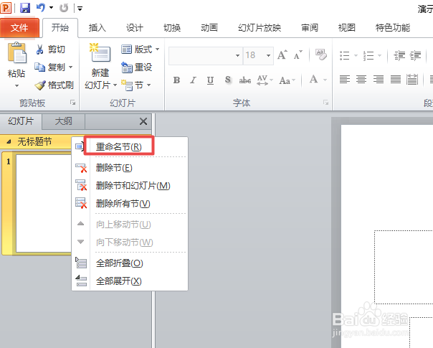The image size is (433, 348).
Task: Open the customize quick access toolbar dropdown
Action: [80, 9]
